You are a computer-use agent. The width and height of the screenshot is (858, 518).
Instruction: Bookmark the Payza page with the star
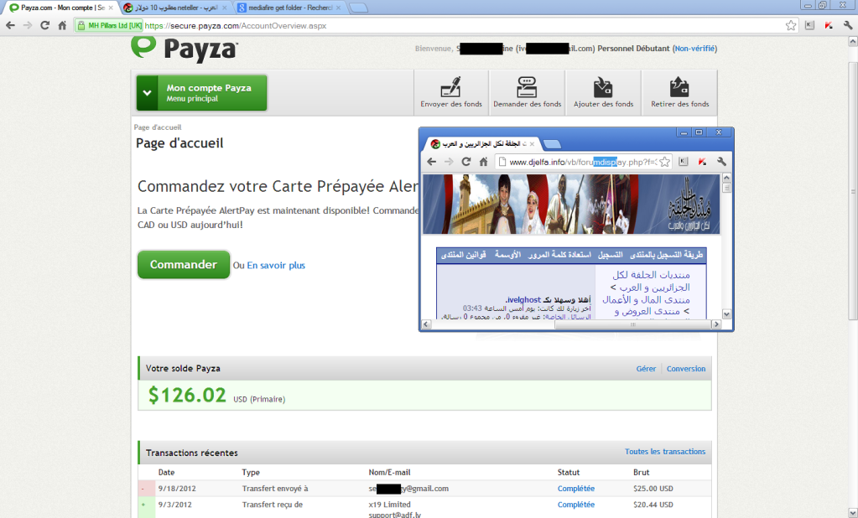coord(791,25)
